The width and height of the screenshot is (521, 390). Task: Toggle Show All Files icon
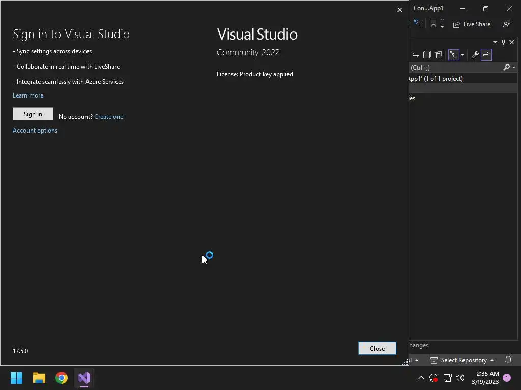point(438,55)
